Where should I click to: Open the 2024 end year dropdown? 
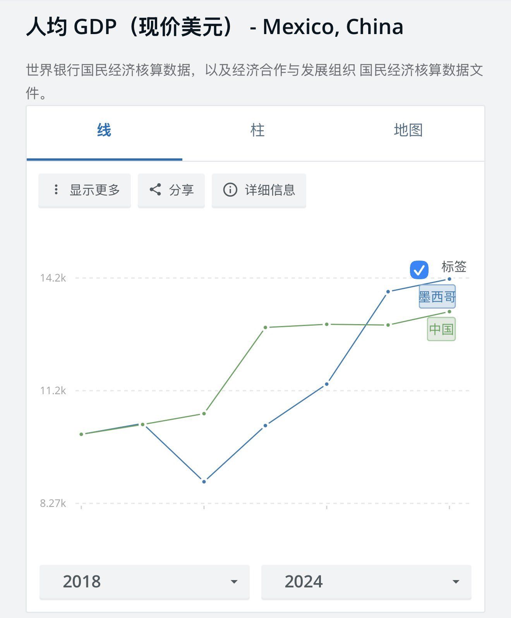coord(366,582)
